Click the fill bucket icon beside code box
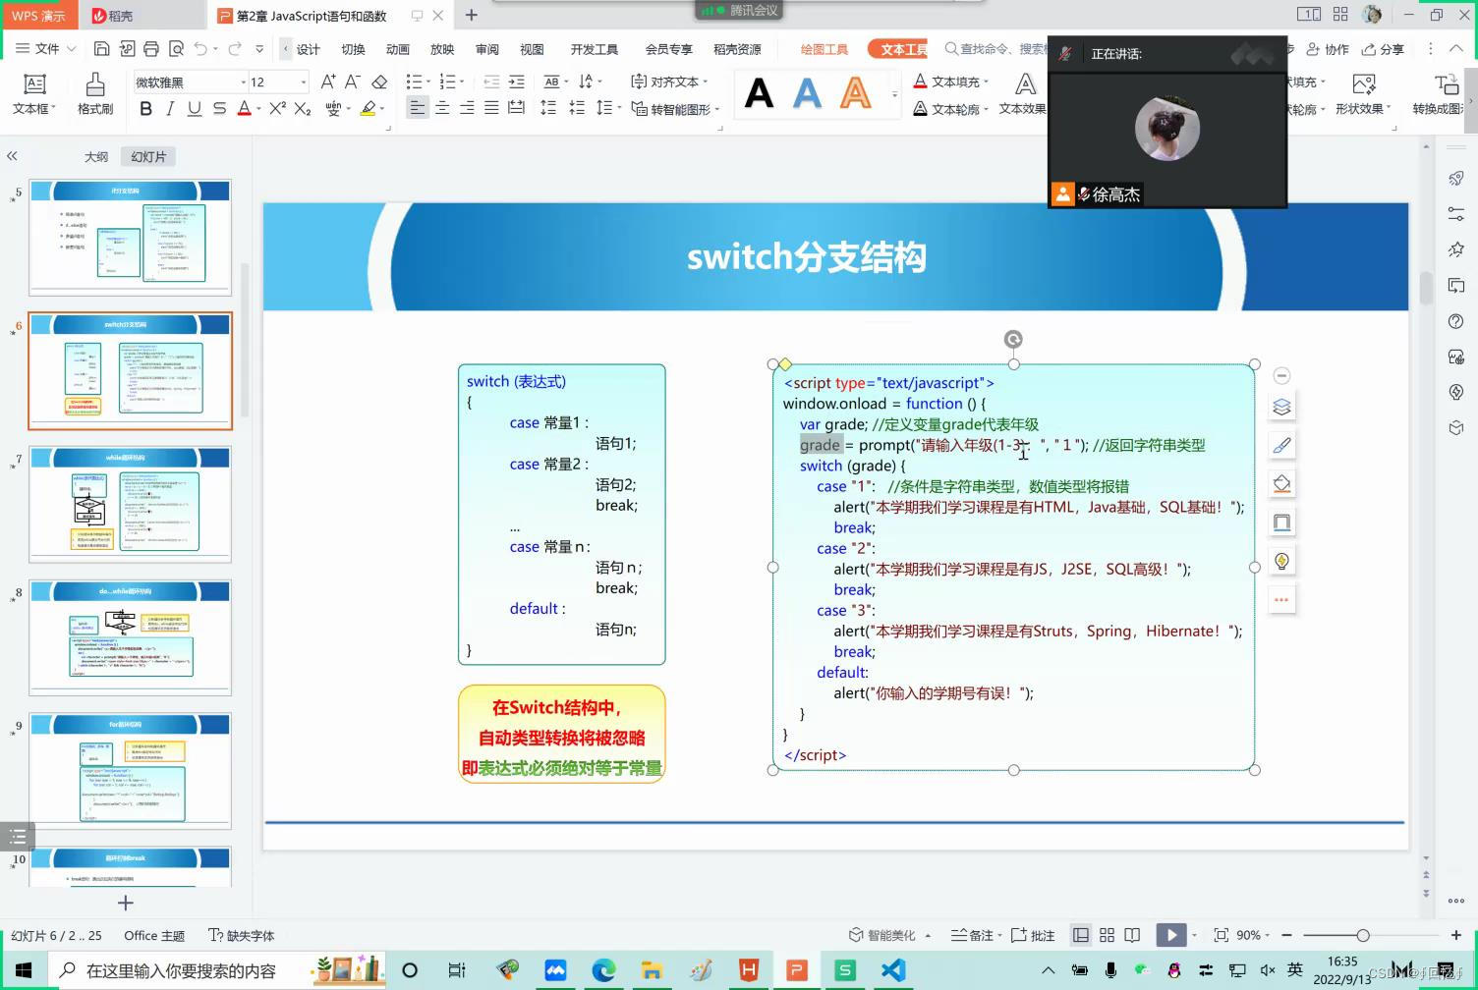The image size is (1478, 990). click(1281, 483)
